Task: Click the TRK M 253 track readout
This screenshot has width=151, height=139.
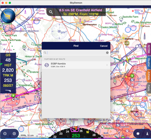Action: click(8, 78)
